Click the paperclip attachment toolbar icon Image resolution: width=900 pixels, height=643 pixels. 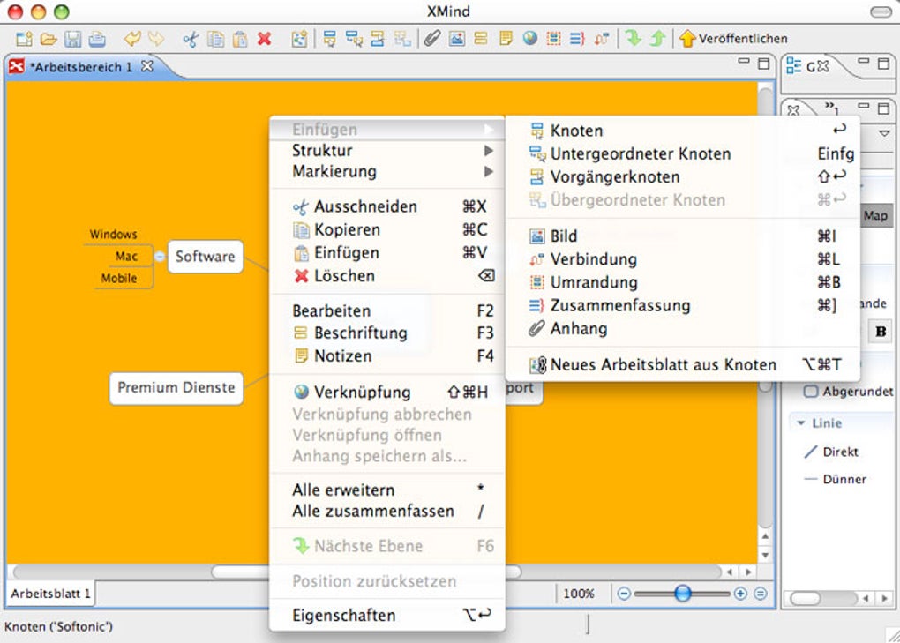pos(432,39)
